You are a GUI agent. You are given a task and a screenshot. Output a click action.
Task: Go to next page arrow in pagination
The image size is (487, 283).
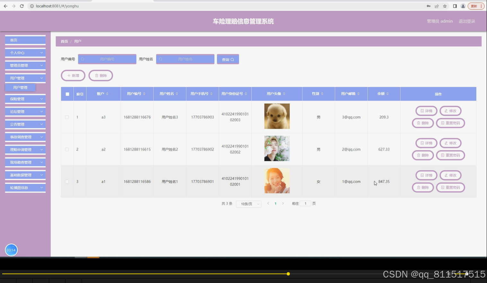[283, 204]
